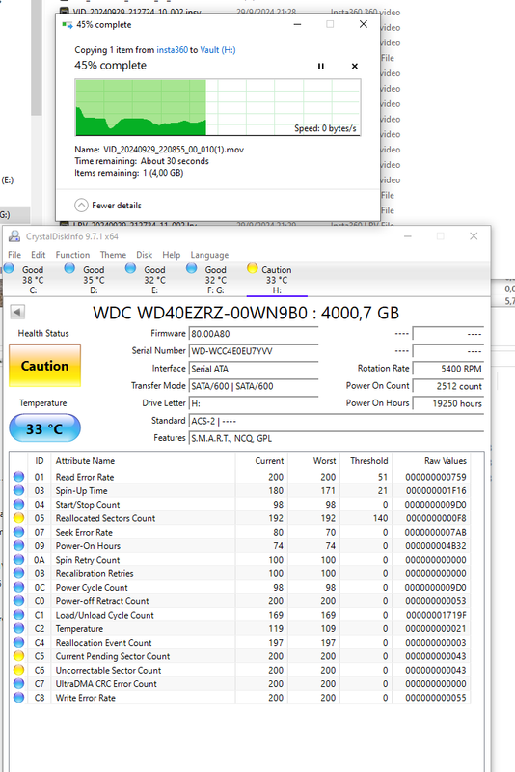Open the Disk menu
Viewport: 515px width, 772px height.
coord(144,255)
